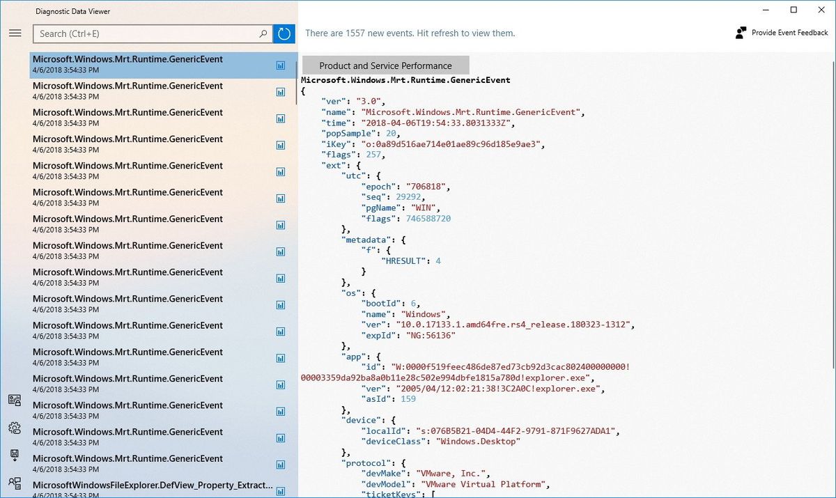
Task: Click the diagnostic data privacy icon in the sidebar
Action: click(15, 400)
